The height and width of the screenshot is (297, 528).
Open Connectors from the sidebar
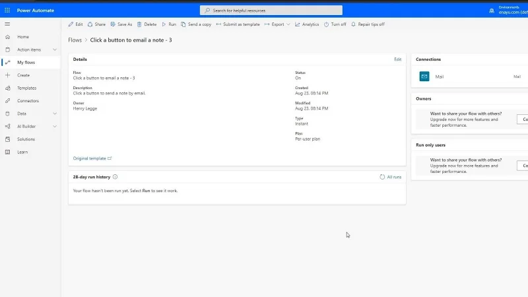point(30,101)
